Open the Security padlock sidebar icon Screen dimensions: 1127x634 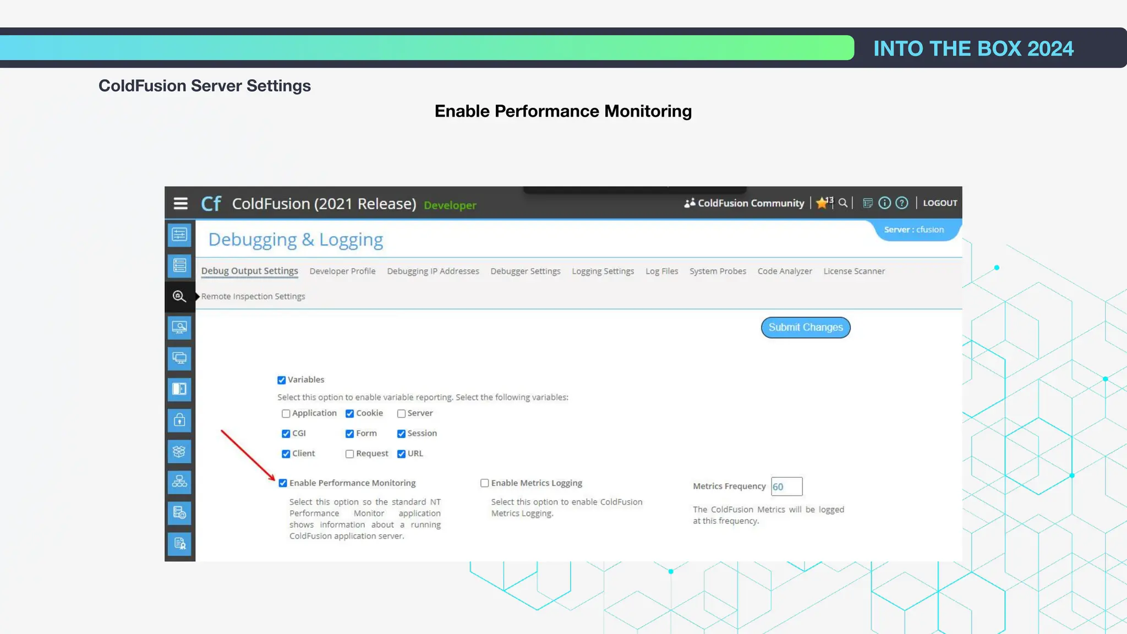(179, 420)
